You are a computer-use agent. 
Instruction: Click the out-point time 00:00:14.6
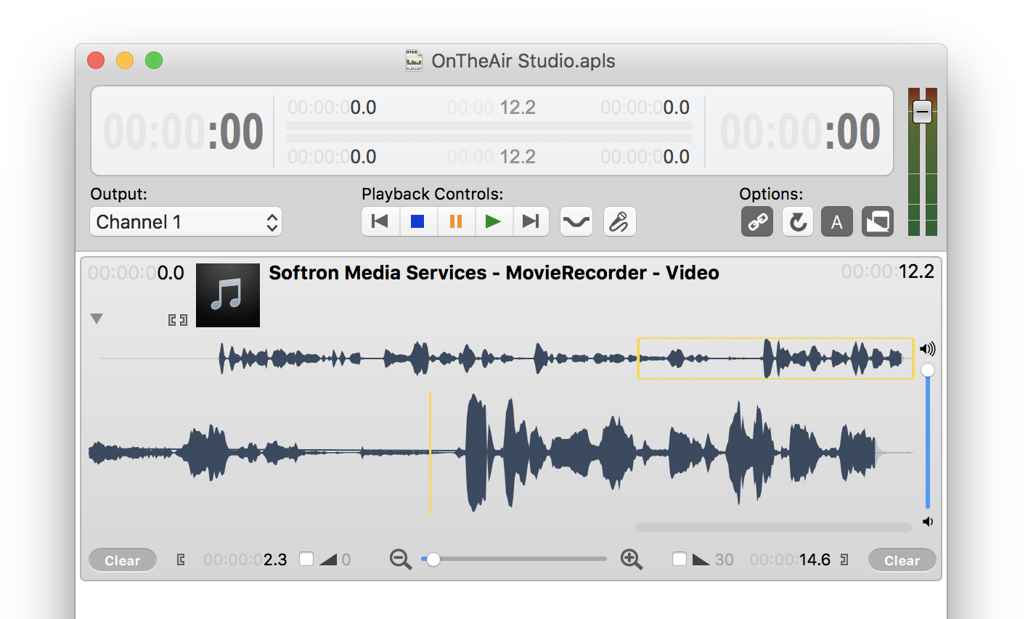[790, 559]
